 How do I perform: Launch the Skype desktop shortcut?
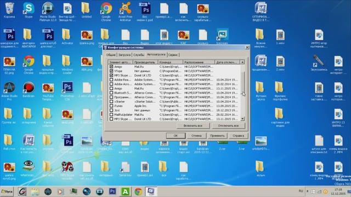(29, 11)
